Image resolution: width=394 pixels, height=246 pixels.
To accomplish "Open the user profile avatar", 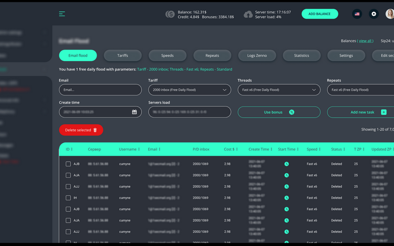I will pos(390,14).
